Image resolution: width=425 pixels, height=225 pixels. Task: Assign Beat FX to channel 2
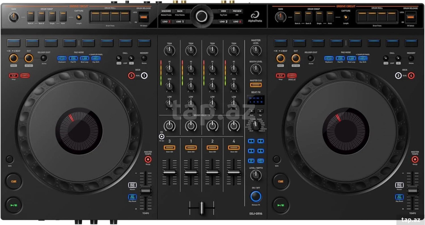261,141
